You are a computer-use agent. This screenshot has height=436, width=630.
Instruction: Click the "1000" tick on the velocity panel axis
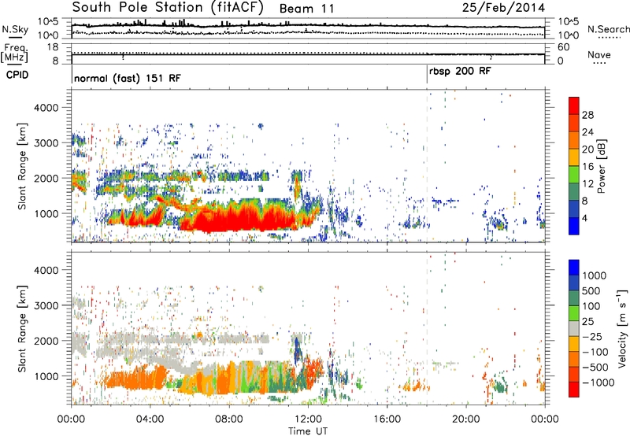(x=46, y=376)
